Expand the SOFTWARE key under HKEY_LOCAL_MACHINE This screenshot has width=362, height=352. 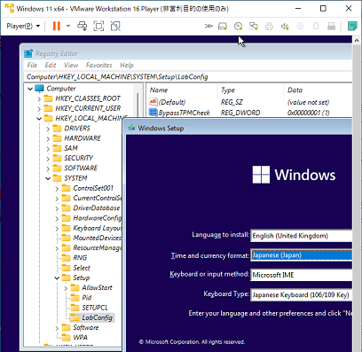click(x=48, y=168)
